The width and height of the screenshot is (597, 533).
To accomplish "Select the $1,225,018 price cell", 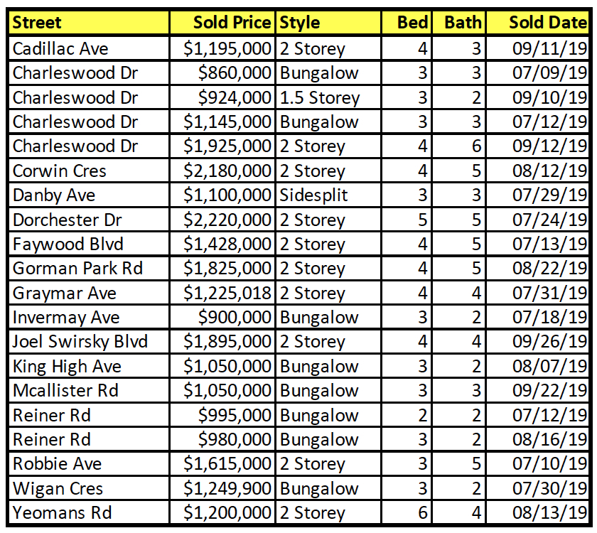I will 222,293.
